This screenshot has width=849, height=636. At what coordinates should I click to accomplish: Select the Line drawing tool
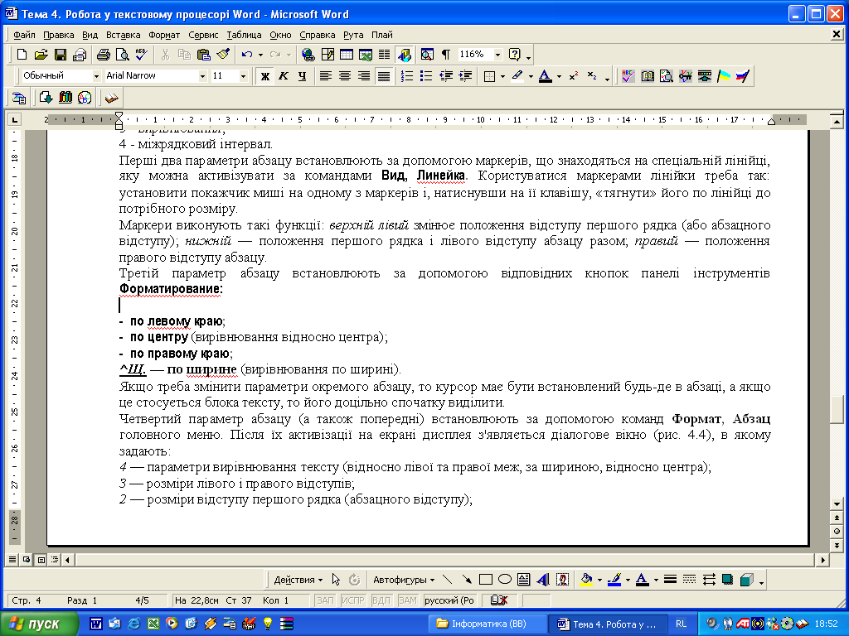click(x=447, y=580)
